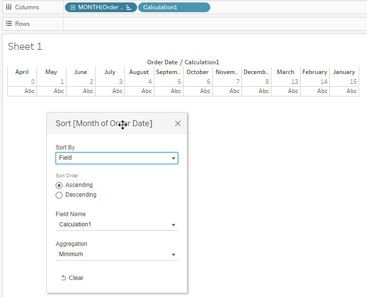
Task: Click the Clear button in Sort dialog
Action: coord(72,278)
